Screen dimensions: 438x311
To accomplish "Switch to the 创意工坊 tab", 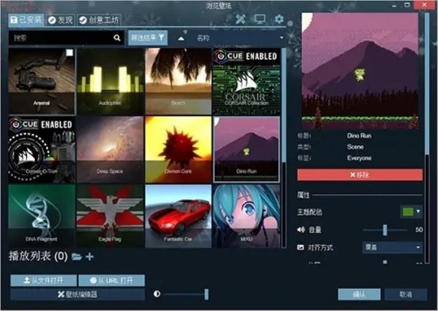I will coord(99,20).
